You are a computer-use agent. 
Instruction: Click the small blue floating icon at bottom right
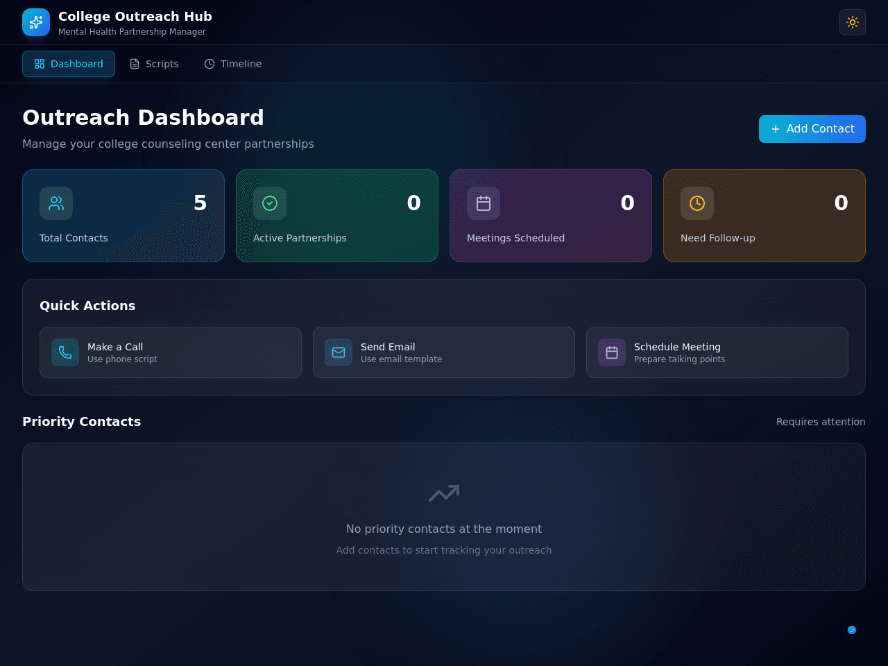(852, 630)
